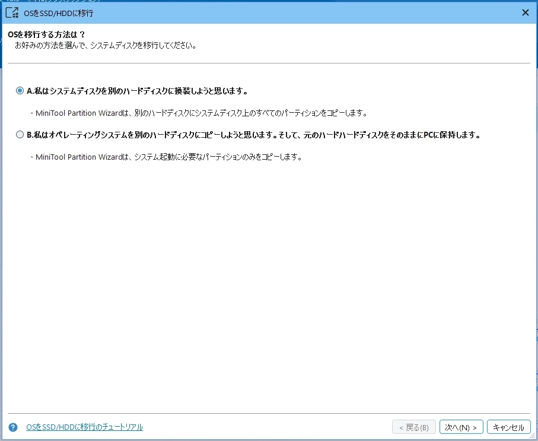Click the option B label text

point(253,135)
